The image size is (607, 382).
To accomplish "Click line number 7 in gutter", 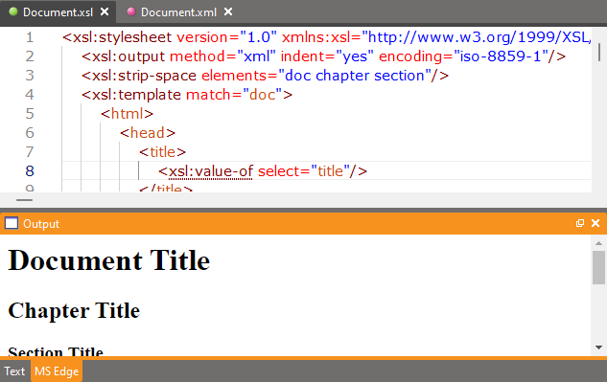I will (x=30, y=152).
